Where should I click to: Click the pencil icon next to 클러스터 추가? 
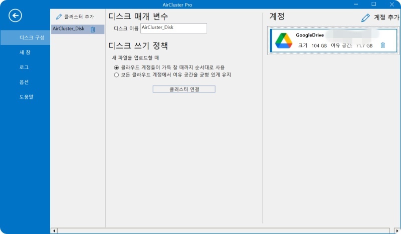point(59,16)
